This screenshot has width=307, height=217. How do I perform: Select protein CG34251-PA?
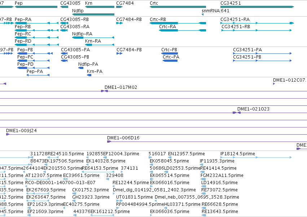point(262,53)
